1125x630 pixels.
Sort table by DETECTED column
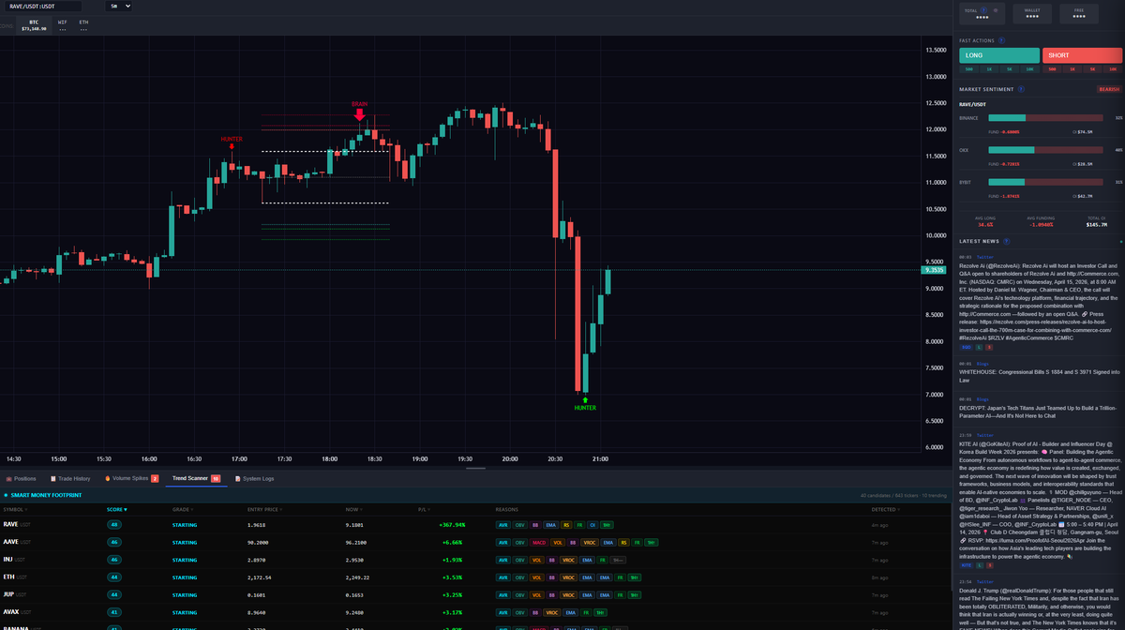[883, 509]
